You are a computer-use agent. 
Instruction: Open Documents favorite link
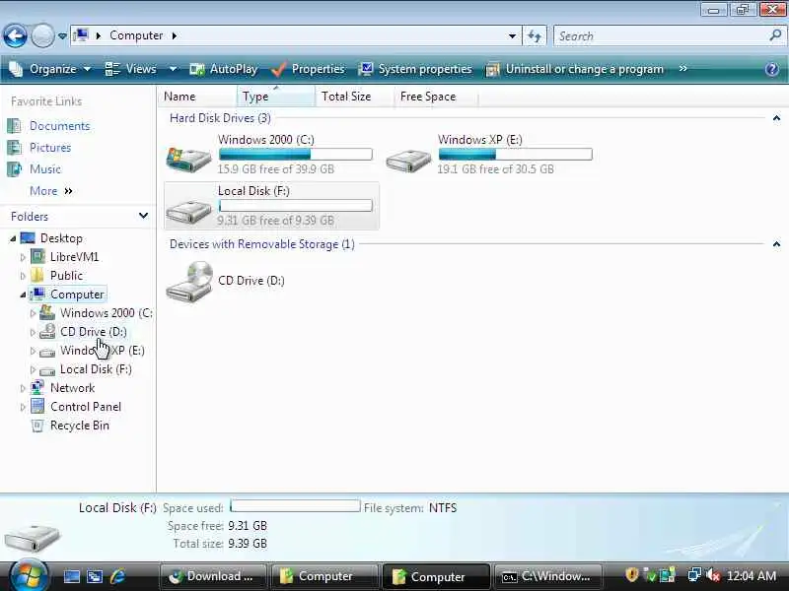59,126
